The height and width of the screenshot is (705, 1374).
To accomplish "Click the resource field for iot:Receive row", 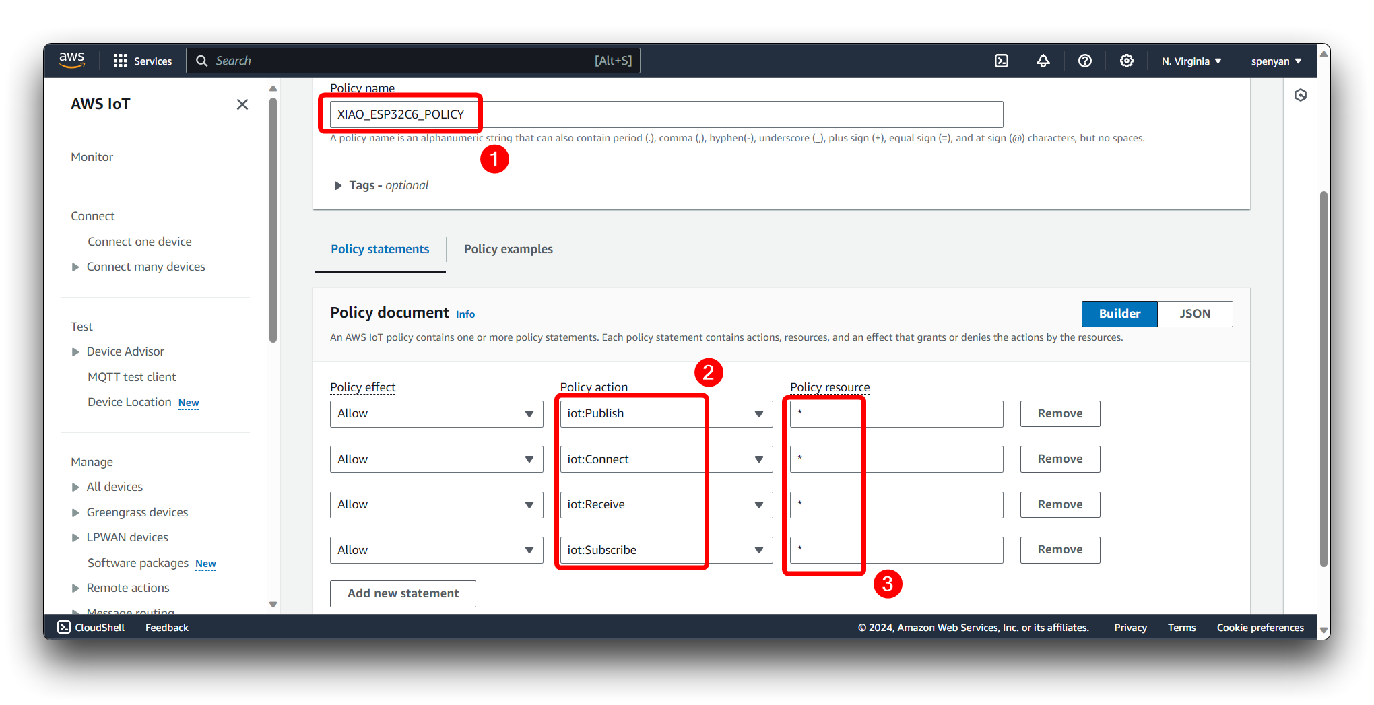I will (896, 504).
